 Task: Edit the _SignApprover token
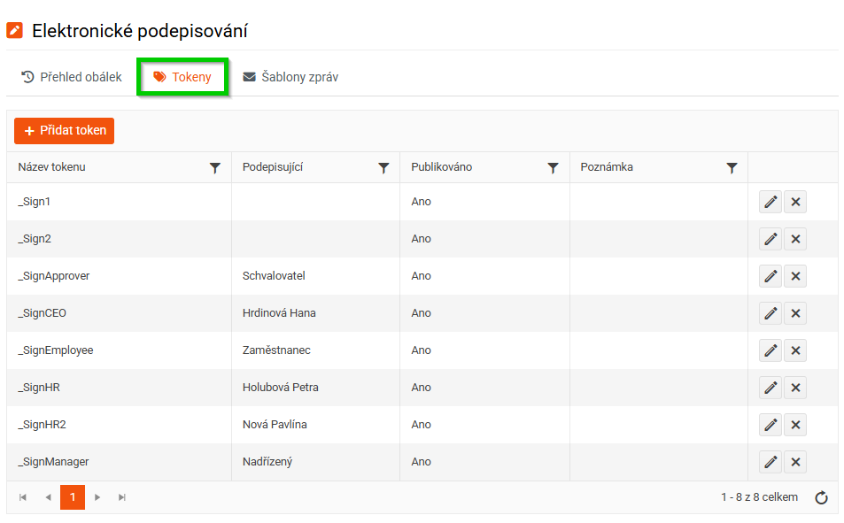pos(770,276)
